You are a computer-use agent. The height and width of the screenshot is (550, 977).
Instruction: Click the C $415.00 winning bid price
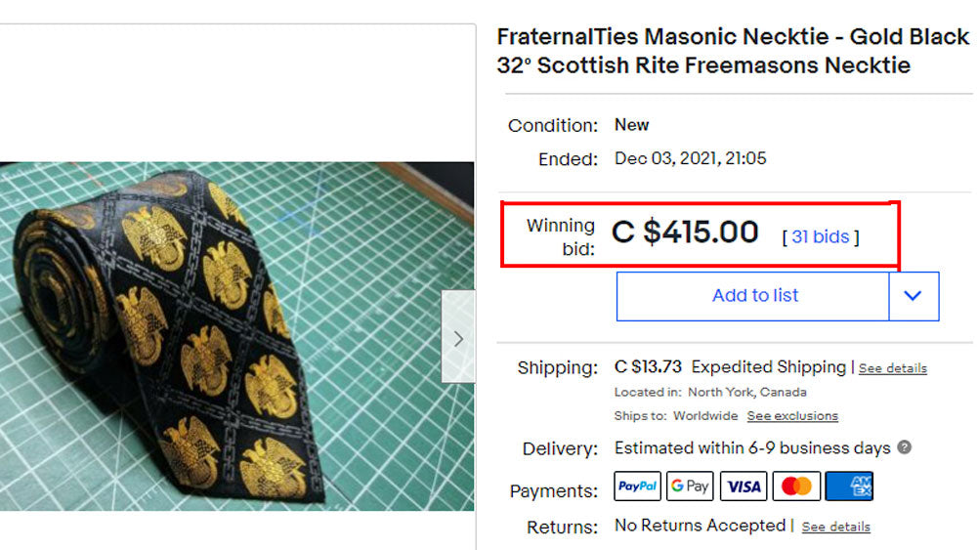coord(685,233)
